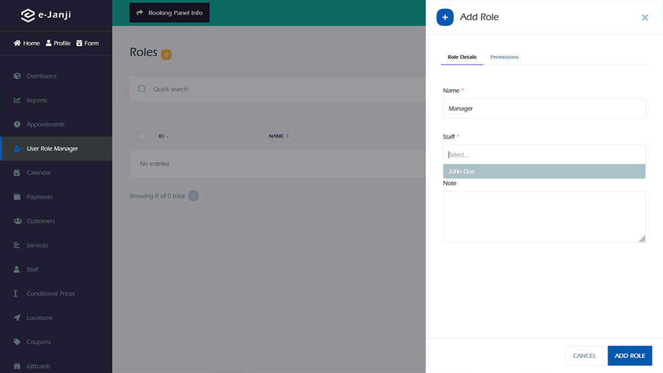Click the Conditional Prices icon
The height and width of the screenshot is (373, 663).
[x=15, y=293]
